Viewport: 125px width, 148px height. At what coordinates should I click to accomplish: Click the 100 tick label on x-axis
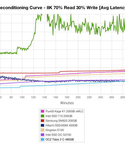22,97
